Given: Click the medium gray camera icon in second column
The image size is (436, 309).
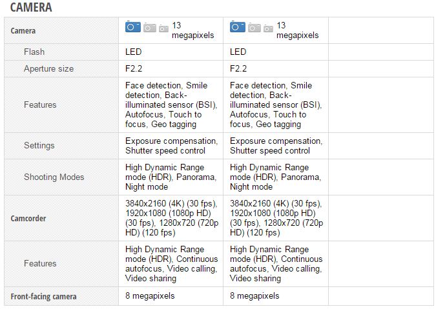Looking at the screenshot, I should click(x=254, y=28).
